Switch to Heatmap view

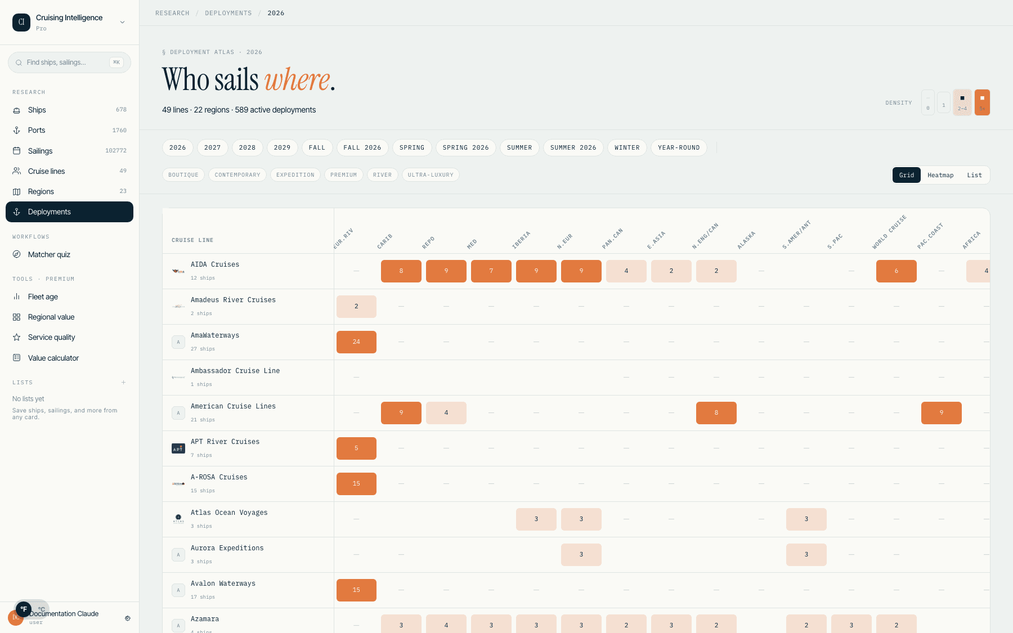pos(940,176)
